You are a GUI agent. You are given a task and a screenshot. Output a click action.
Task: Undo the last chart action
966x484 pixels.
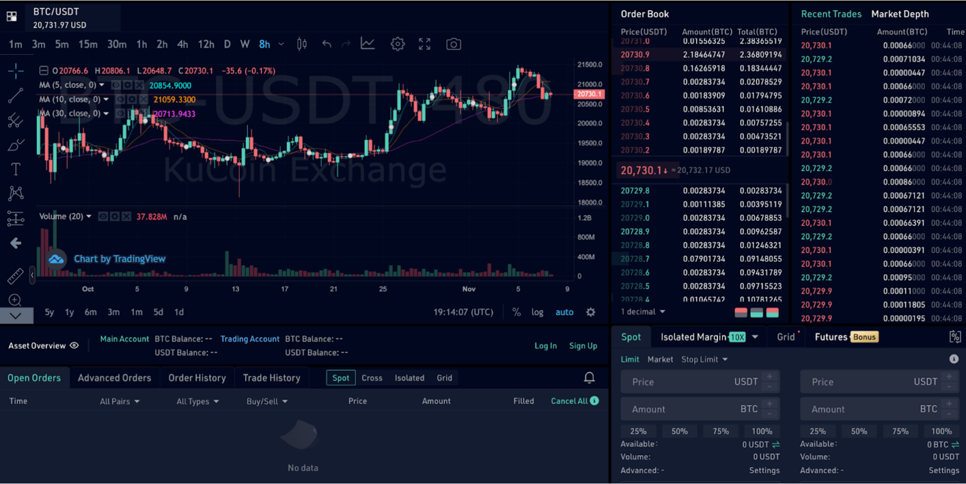coord(327,44)
